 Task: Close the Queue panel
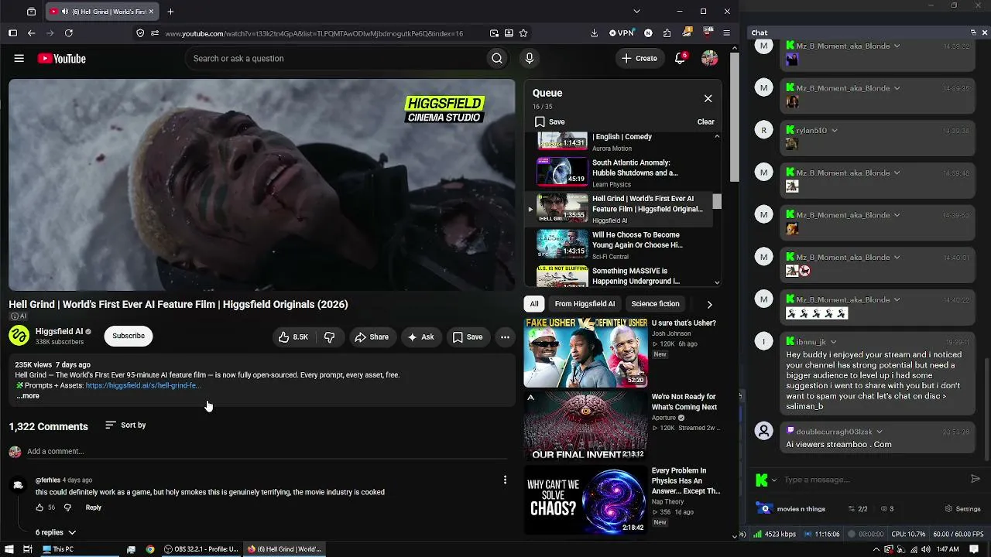click(x=708, y=98)
